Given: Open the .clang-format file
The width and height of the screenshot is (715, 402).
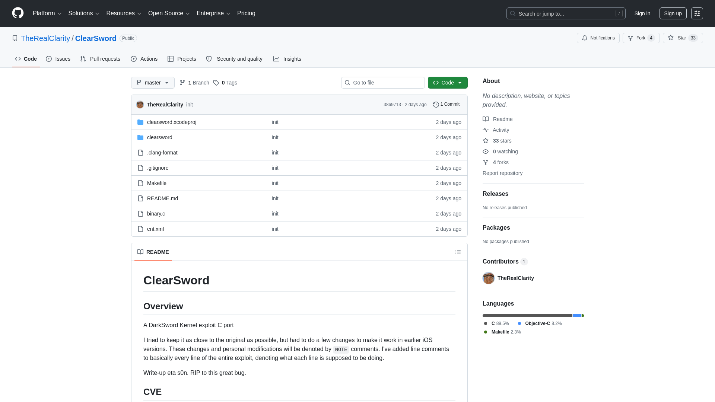Looking at the screenshot, I should [162, 153].
